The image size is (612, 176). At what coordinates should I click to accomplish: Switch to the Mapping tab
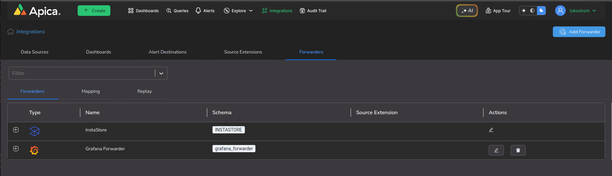pos(91,91)
